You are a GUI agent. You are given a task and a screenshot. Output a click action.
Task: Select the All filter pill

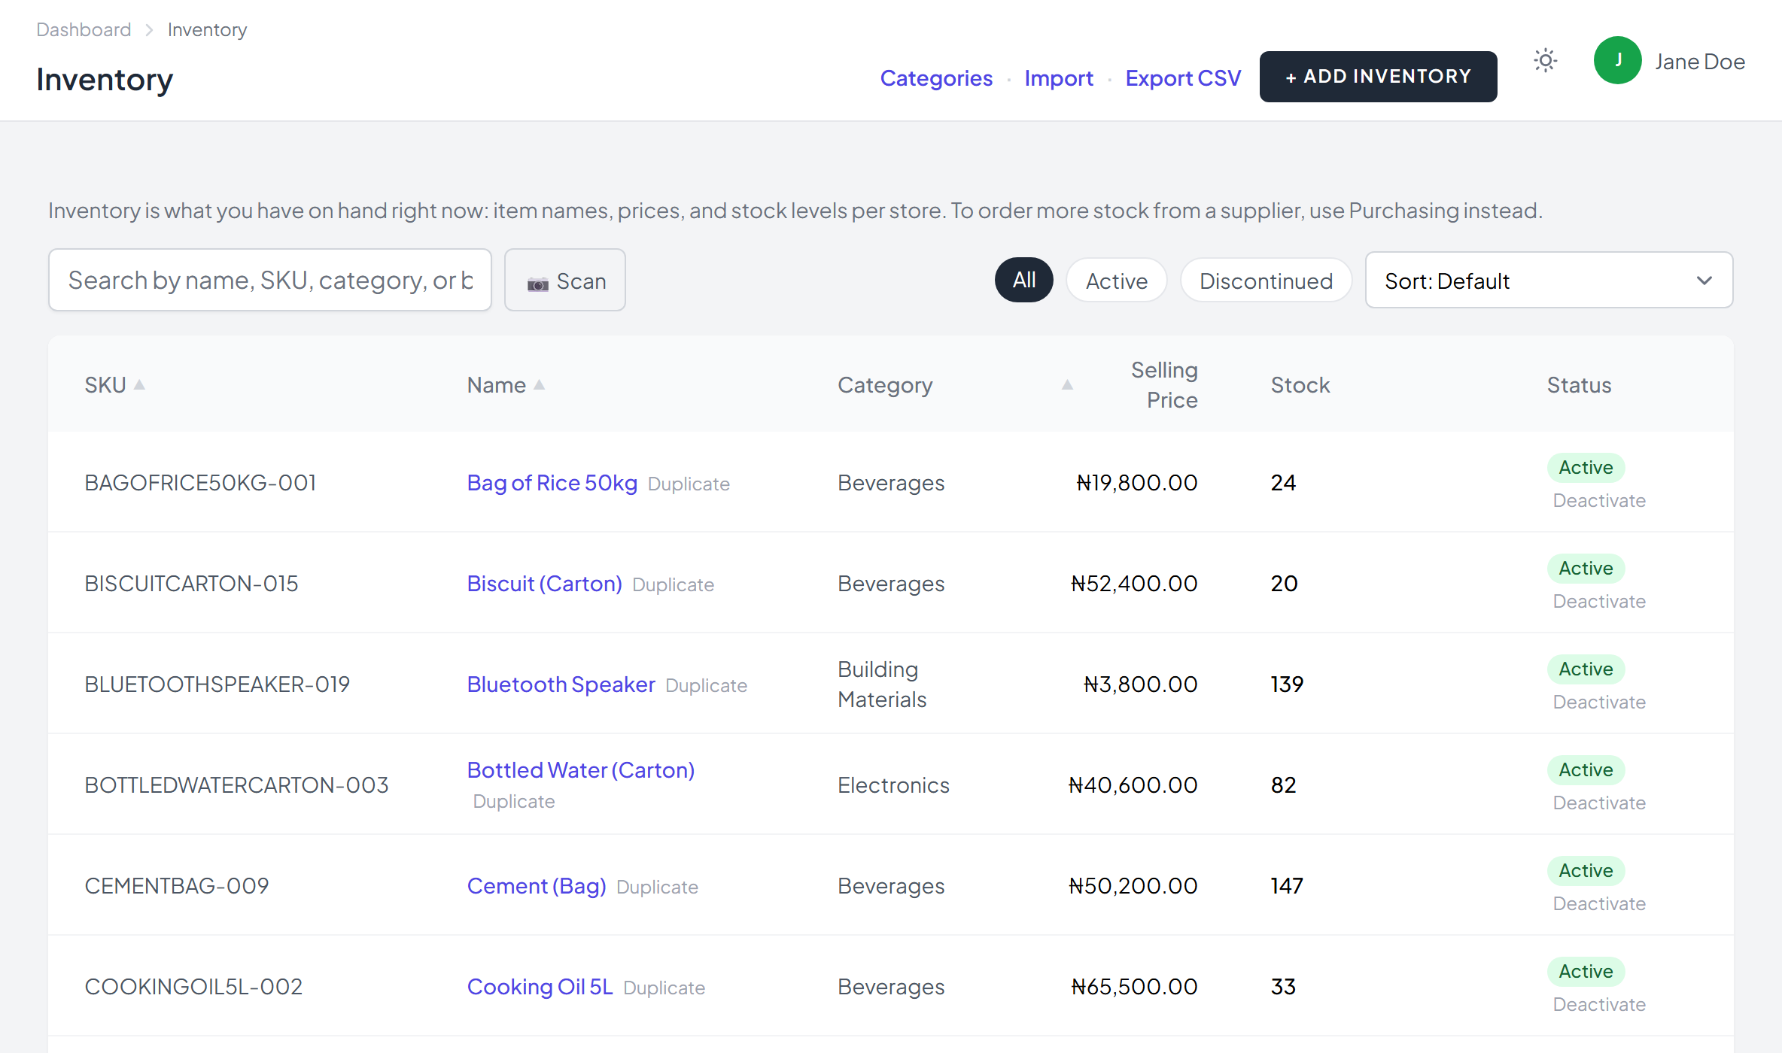coord(1023,280)
